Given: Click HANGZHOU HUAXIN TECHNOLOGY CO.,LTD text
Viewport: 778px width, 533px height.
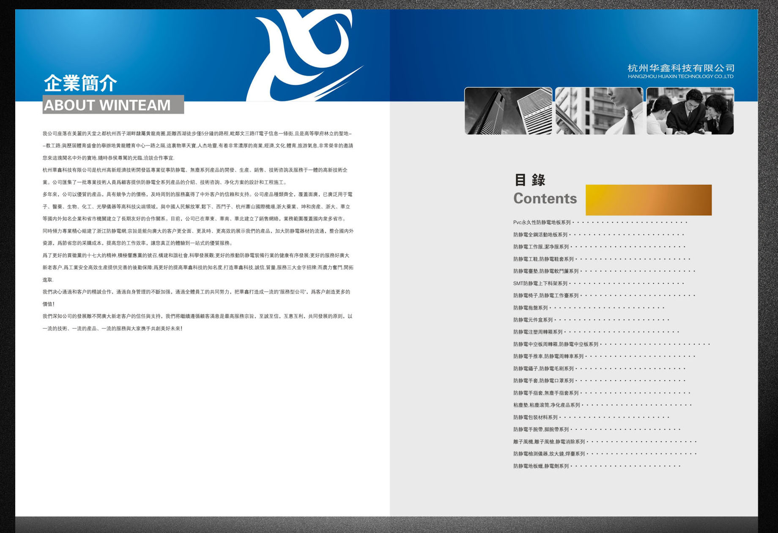Looking at the screenshot, I should pyautogui.click(x=680, y=77).
